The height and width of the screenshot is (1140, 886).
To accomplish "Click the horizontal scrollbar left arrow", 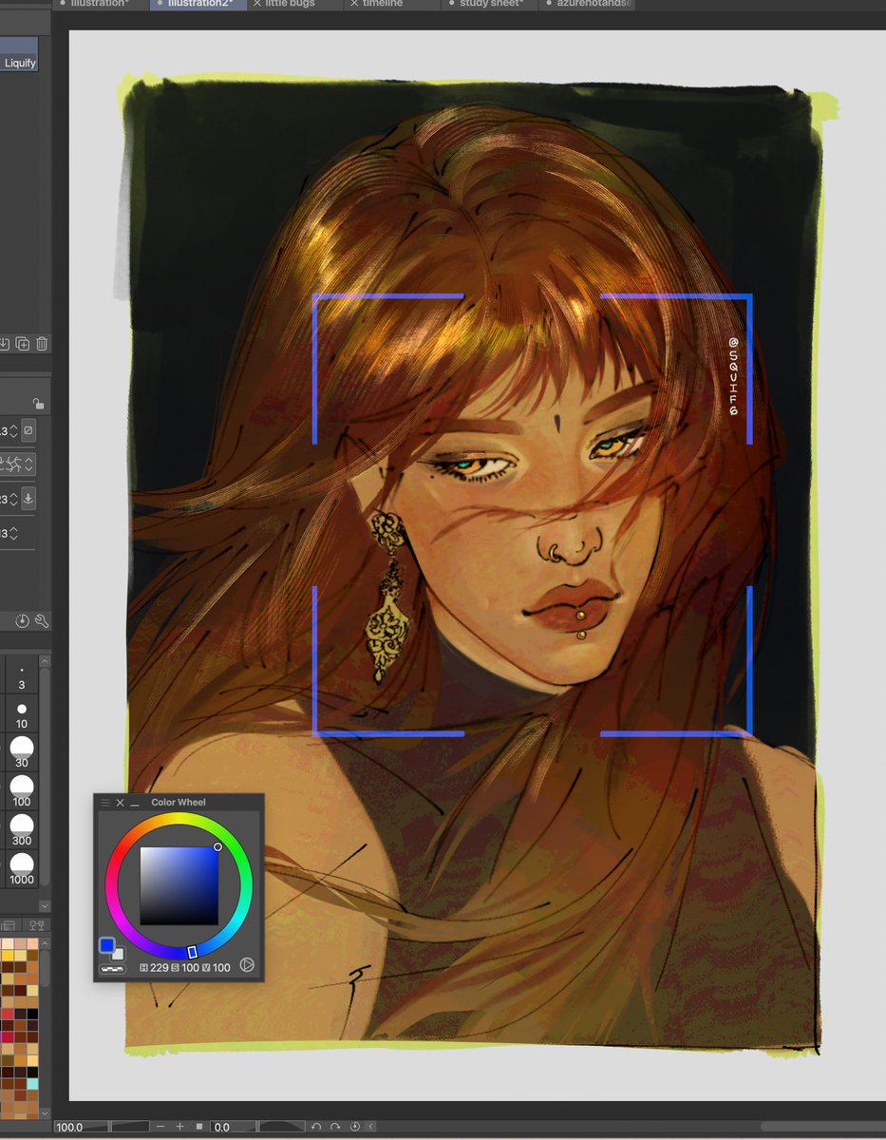I will coord(370,1127).
